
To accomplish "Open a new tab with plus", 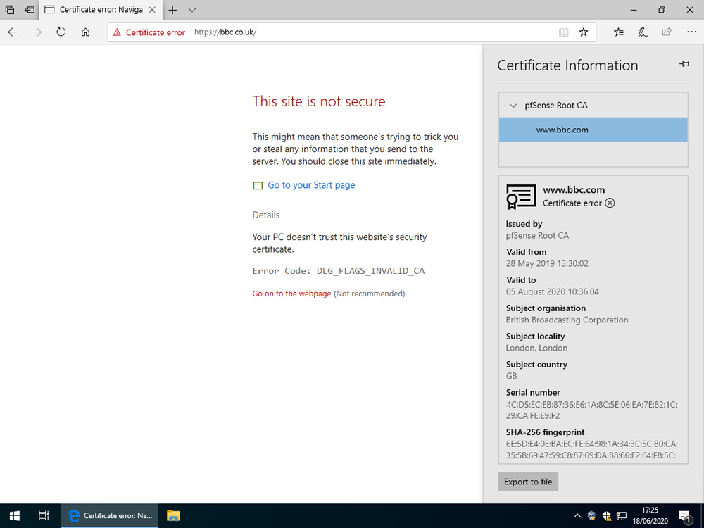I will pos(172,9).
